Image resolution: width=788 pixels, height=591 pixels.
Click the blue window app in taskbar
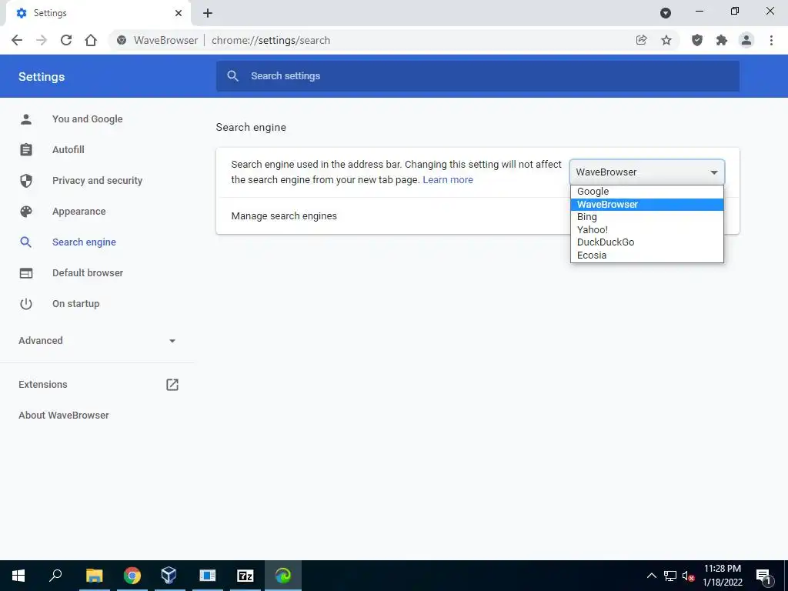(207, 576)
